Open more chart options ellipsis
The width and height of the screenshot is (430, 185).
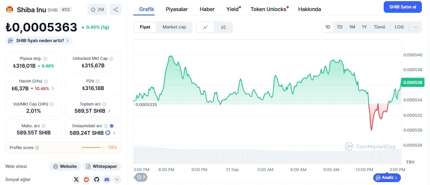point(415,27)
